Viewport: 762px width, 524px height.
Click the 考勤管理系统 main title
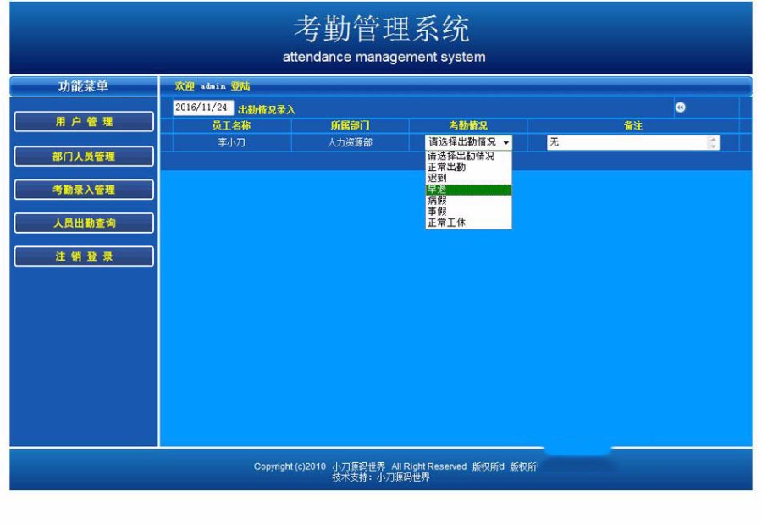click(382, 28)
